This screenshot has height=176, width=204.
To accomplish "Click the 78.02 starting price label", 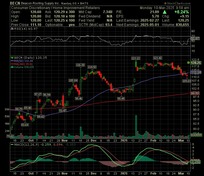I will pyautogui.click(x=10, y=136).
